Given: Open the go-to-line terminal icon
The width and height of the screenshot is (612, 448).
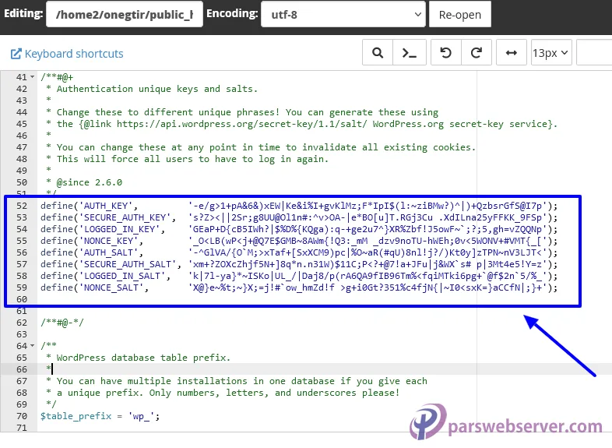Looking at the screenshot, I should pyautogui.click(x=409, y=52).
